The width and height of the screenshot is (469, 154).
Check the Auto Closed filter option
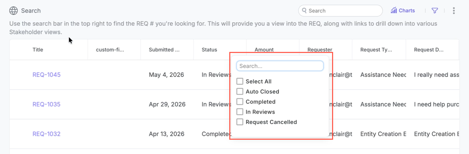click(240, 91)
